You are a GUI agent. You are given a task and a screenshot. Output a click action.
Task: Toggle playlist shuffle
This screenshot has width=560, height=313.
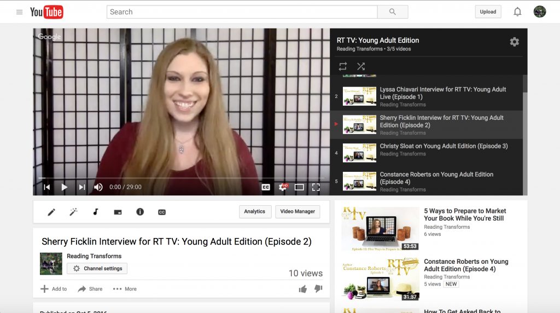pyautogui.click(x=361, y=66)
